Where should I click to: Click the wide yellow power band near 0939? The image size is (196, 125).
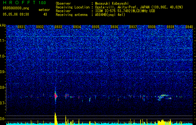164,122
